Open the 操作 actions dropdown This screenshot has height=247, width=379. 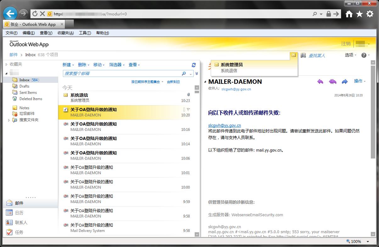point(360,81)
